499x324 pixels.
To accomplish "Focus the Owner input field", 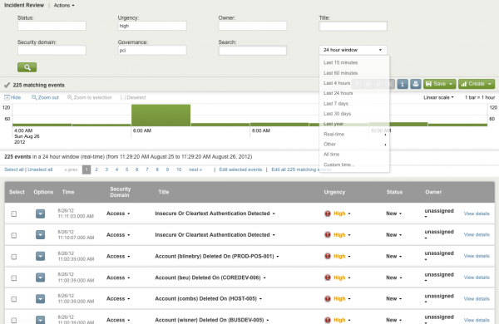I will pyautogui.click(x=253, y=26).
